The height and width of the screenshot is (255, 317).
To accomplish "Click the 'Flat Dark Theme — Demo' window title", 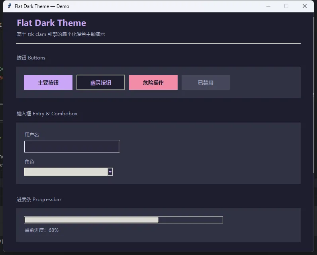I will [x=42, y=6].
